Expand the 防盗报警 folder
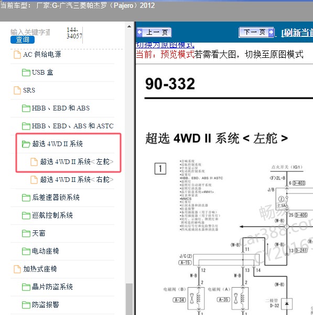Image resolution: width=313 pixels, height=315 pixels. coord(46,305)
